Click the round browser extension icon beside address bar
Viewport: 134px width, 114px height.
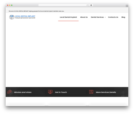91,5
